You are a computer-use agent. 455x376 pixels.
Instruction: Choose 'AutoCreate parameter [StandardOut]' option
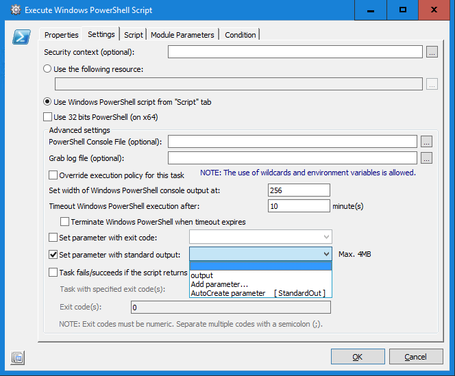(x=260, y=293)
